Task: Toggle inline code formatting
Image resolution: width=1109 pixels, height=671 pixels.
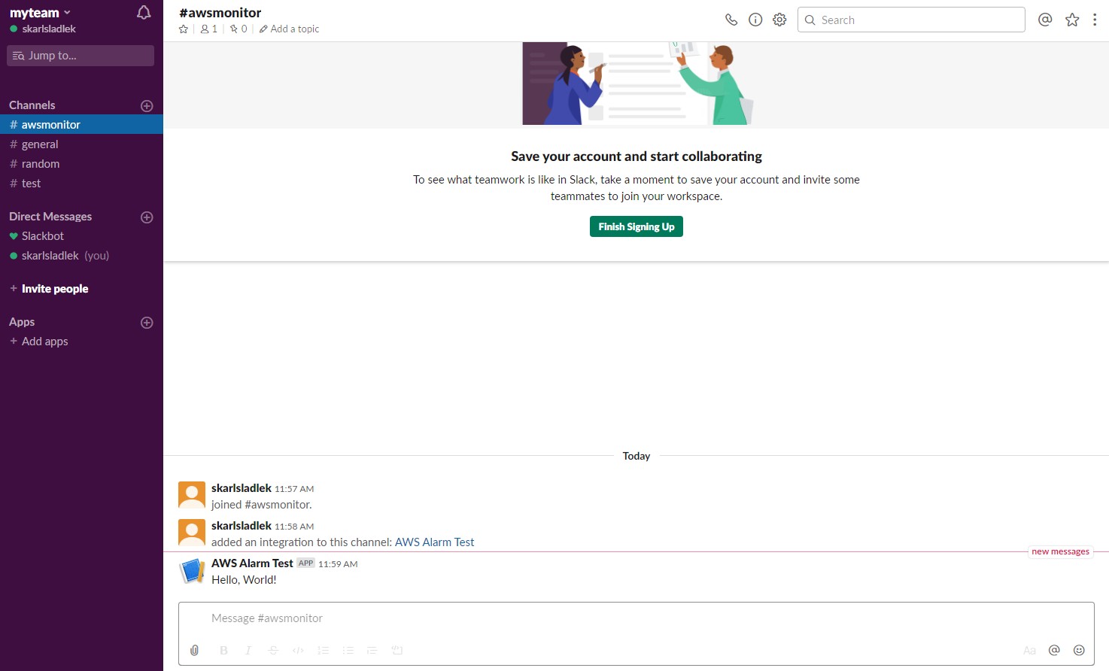Action: [298, 651]
